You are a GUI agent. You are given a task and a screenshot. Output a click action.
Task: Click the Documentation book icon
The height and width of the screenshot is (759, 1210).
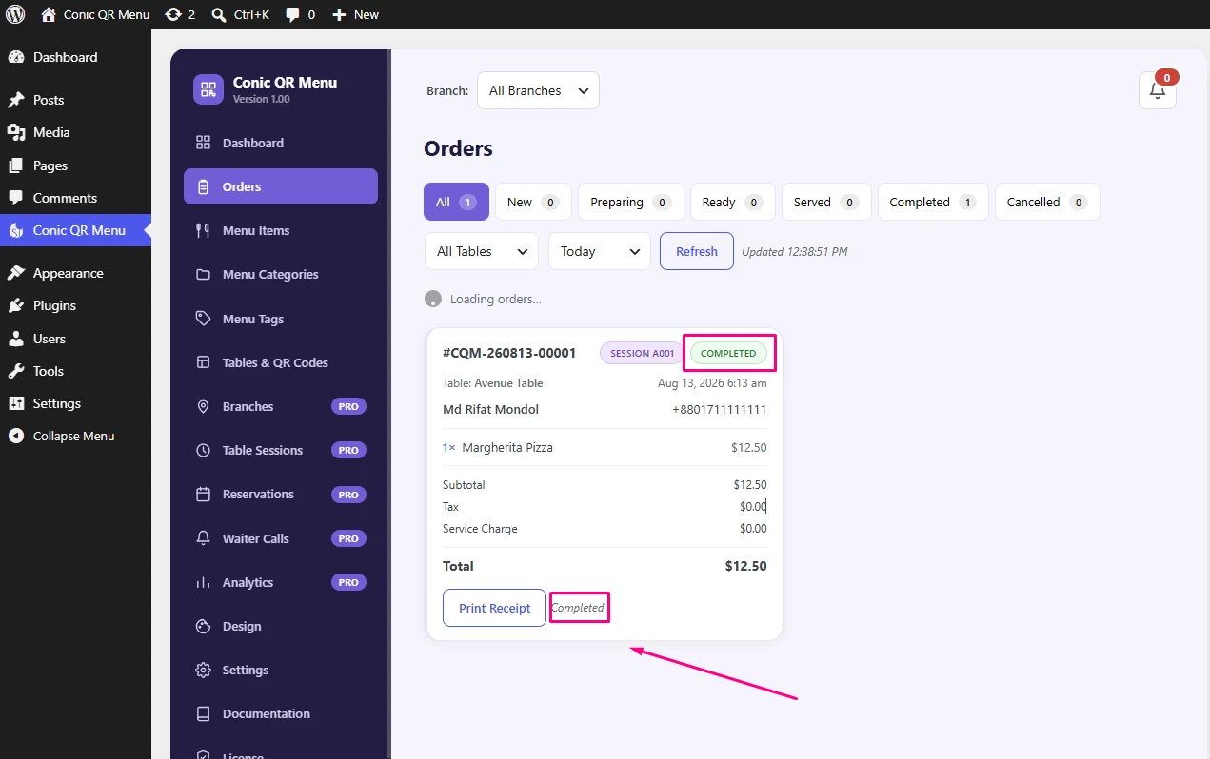pyautogui.click(x=203, y=713)
